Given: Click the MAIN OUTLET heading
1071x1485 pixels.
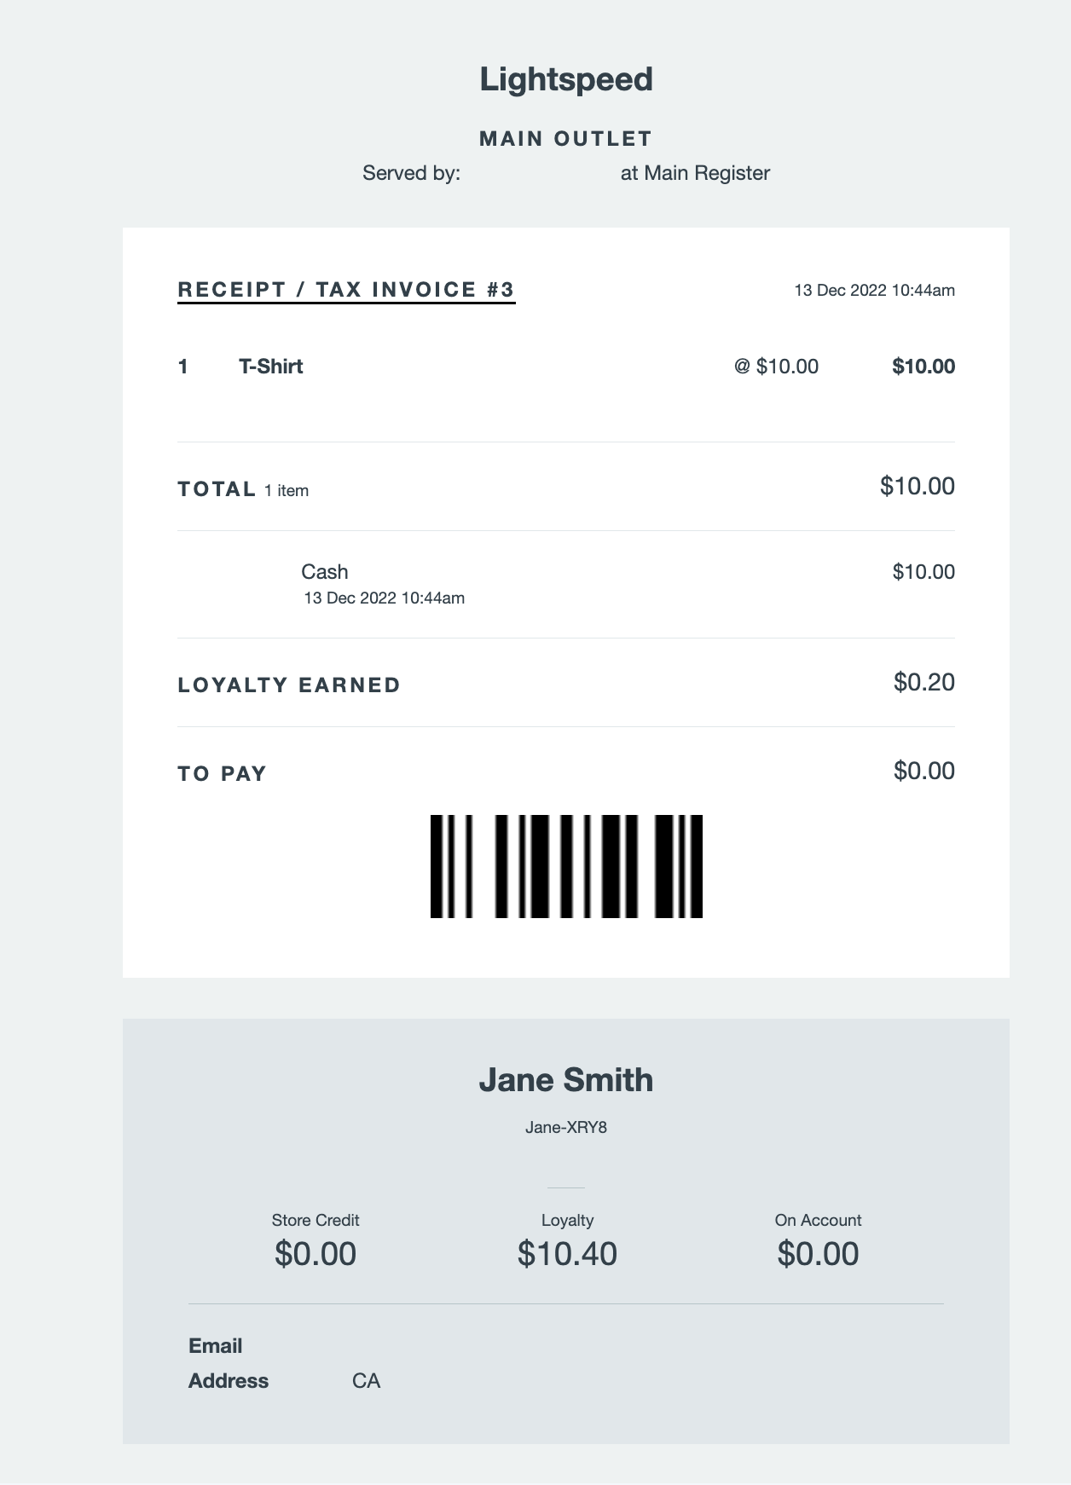Looking at the screenshot, I should (565, 139).
